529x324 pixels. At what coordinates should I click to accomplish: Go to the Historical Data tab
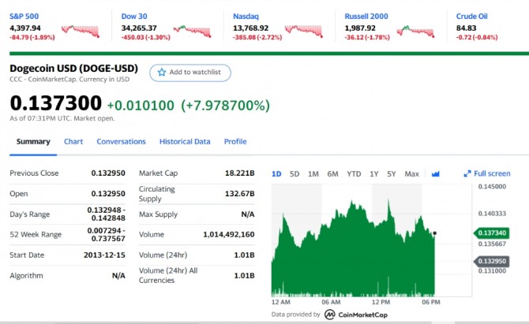[x=185, y=142]
